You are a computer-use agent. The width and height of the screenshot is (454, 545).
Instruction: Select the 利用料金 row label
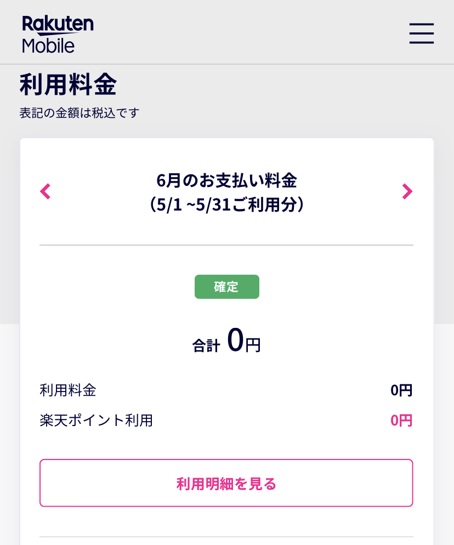68,390
